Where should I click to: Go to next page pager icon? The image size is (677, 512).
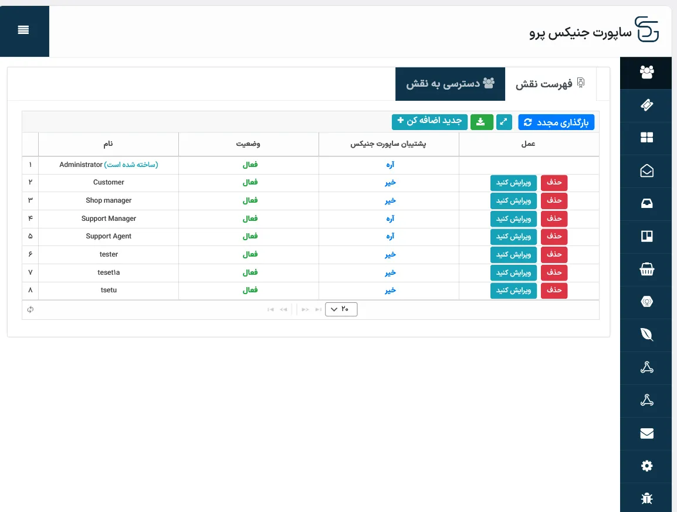click(x=305, y=309)
